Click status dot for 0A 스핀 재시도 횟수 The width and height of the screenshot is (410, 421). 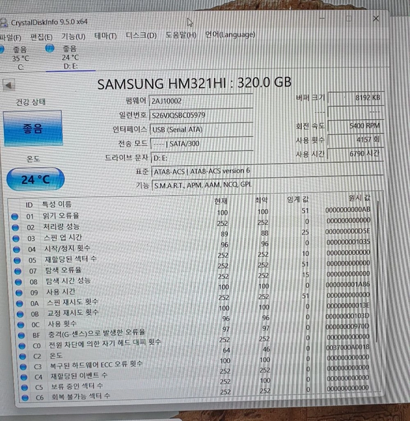point(19,303)
